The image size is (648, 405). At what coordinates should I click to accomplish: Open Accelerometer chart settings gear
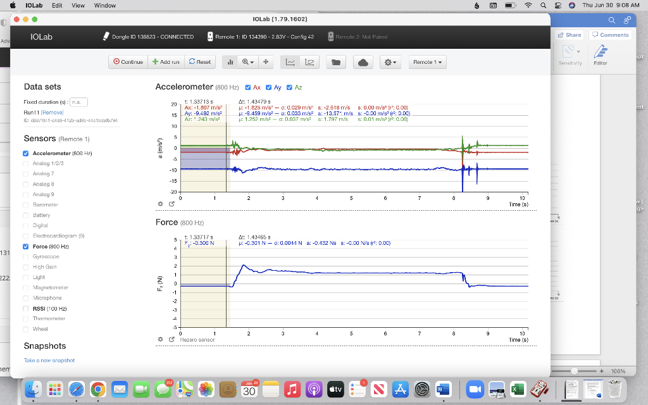pos(160,204)
